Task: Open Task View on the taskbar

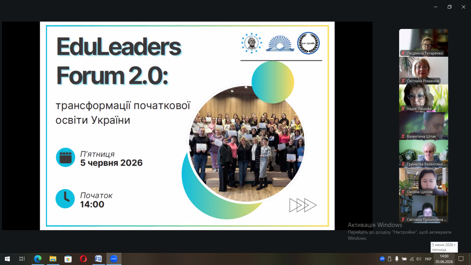Action: [22, 259]
